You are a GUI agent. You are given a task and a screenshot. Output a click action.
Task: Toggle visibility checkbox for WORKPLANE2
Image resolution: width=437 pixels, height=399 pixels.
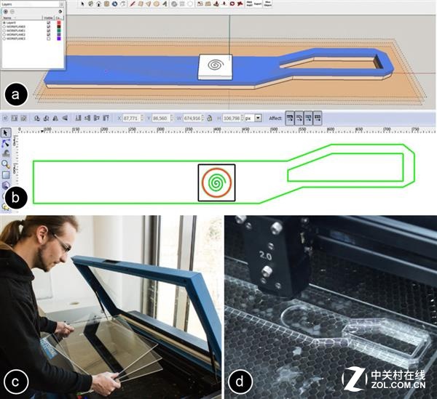pos(49,35)
